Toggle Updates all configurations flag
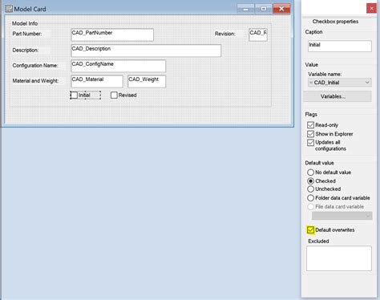 (310, 143)
